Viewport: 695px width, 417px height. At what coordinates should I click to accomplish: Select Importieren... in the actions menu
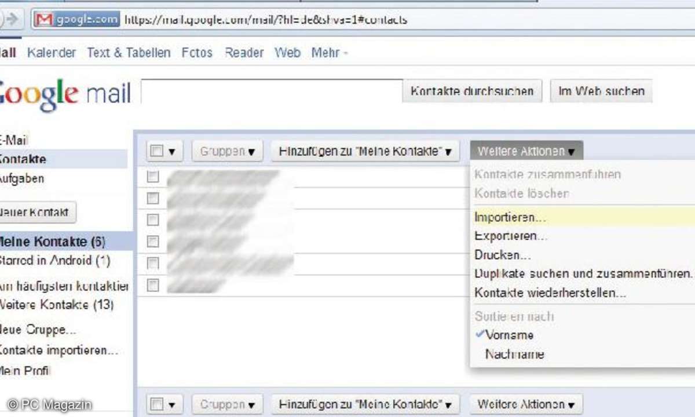(x=583, y=217)
